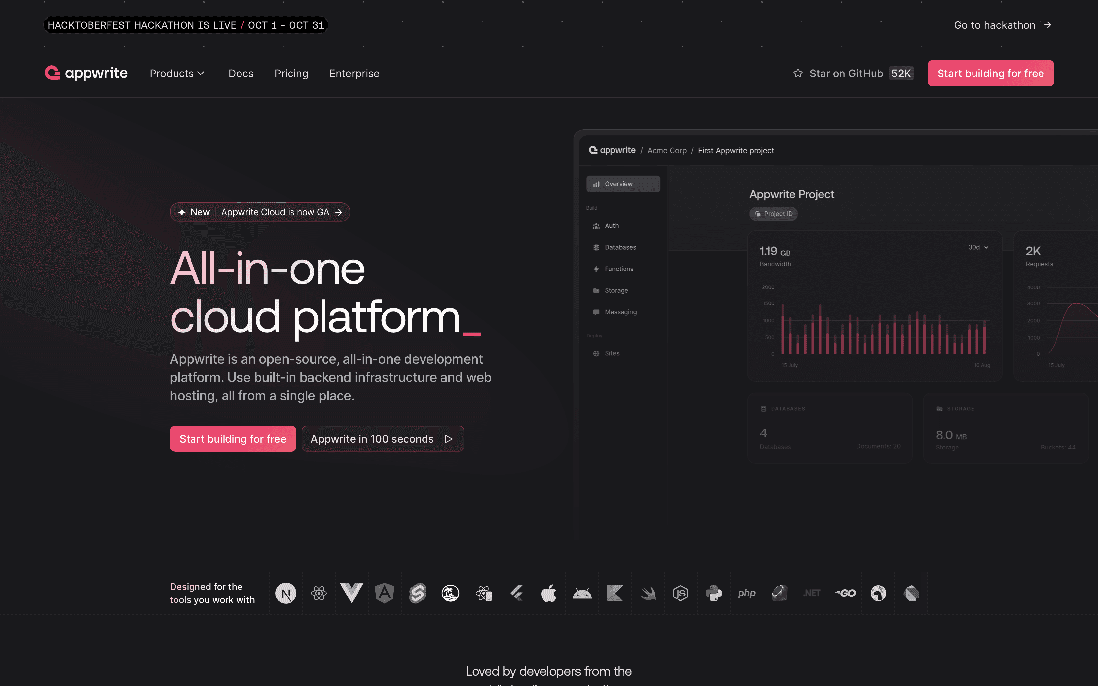
Task: Click the Apple logo icon
Action: click(x=549, y=593)
